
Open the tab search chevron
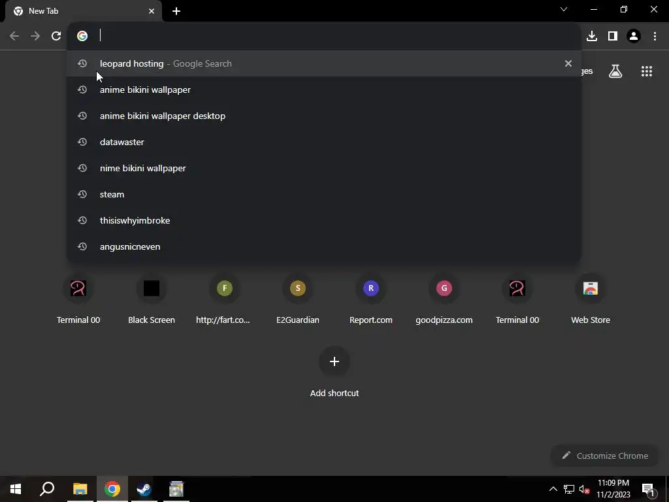tap(564, 9)
